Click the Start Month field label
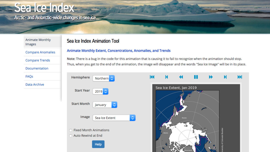The image size is (270, 152). pyautogui.click(x=81, y=104)
